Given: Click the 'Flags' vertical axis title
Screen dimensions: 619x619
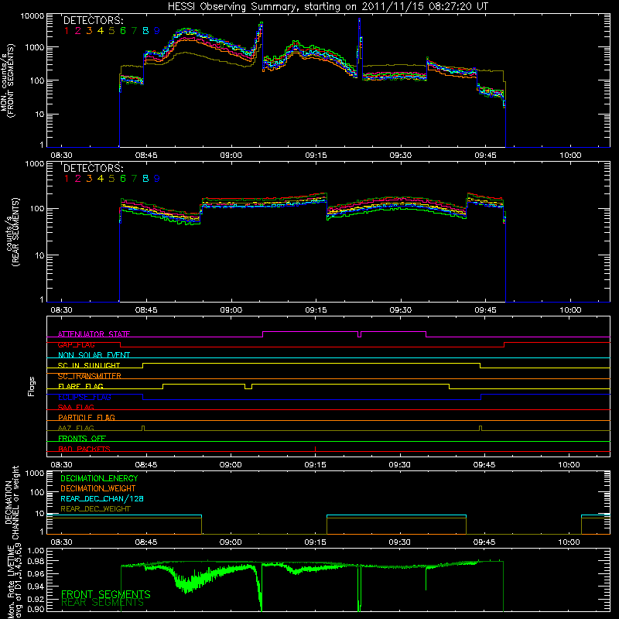Looking at the screenshot, I should (x=31, y=386).
